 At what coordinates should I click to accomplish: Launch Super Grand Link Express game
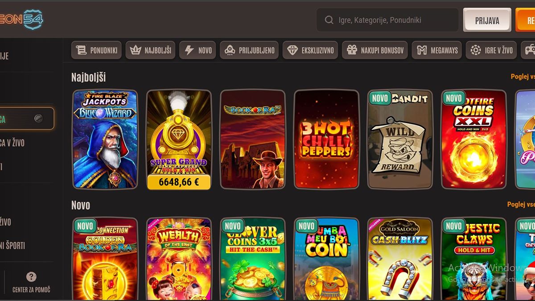(x=179, y=140)
